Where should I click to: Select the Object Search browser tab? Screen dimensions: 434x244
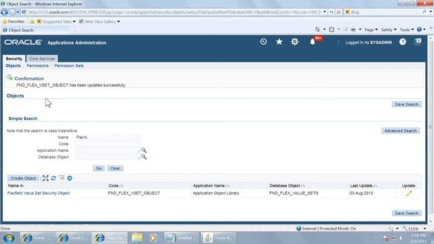(x=35, y=30)
